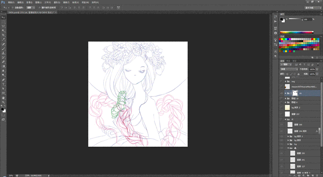323x177 pixels.
Task: Show the bg 拷貝 2 layer
Action: coord(281,108)
